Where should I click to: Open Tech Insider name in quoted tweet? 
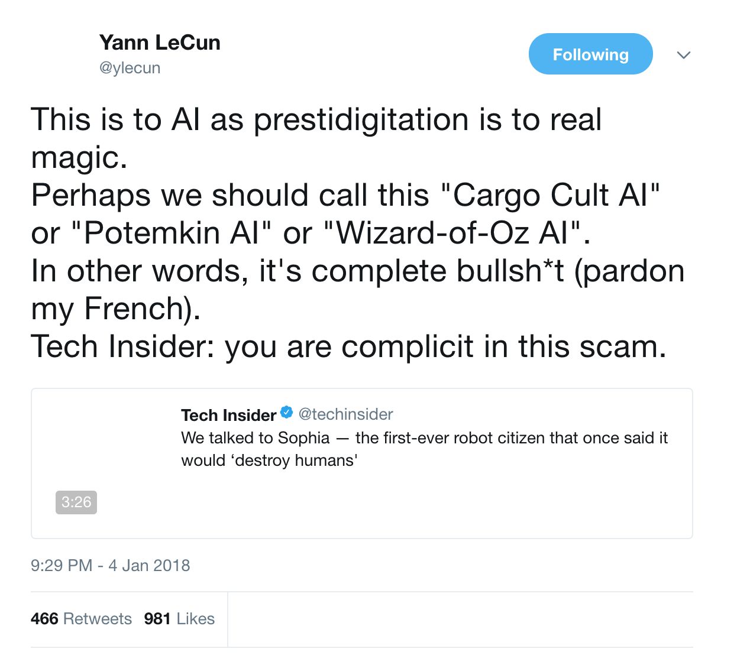coord(228,415)
